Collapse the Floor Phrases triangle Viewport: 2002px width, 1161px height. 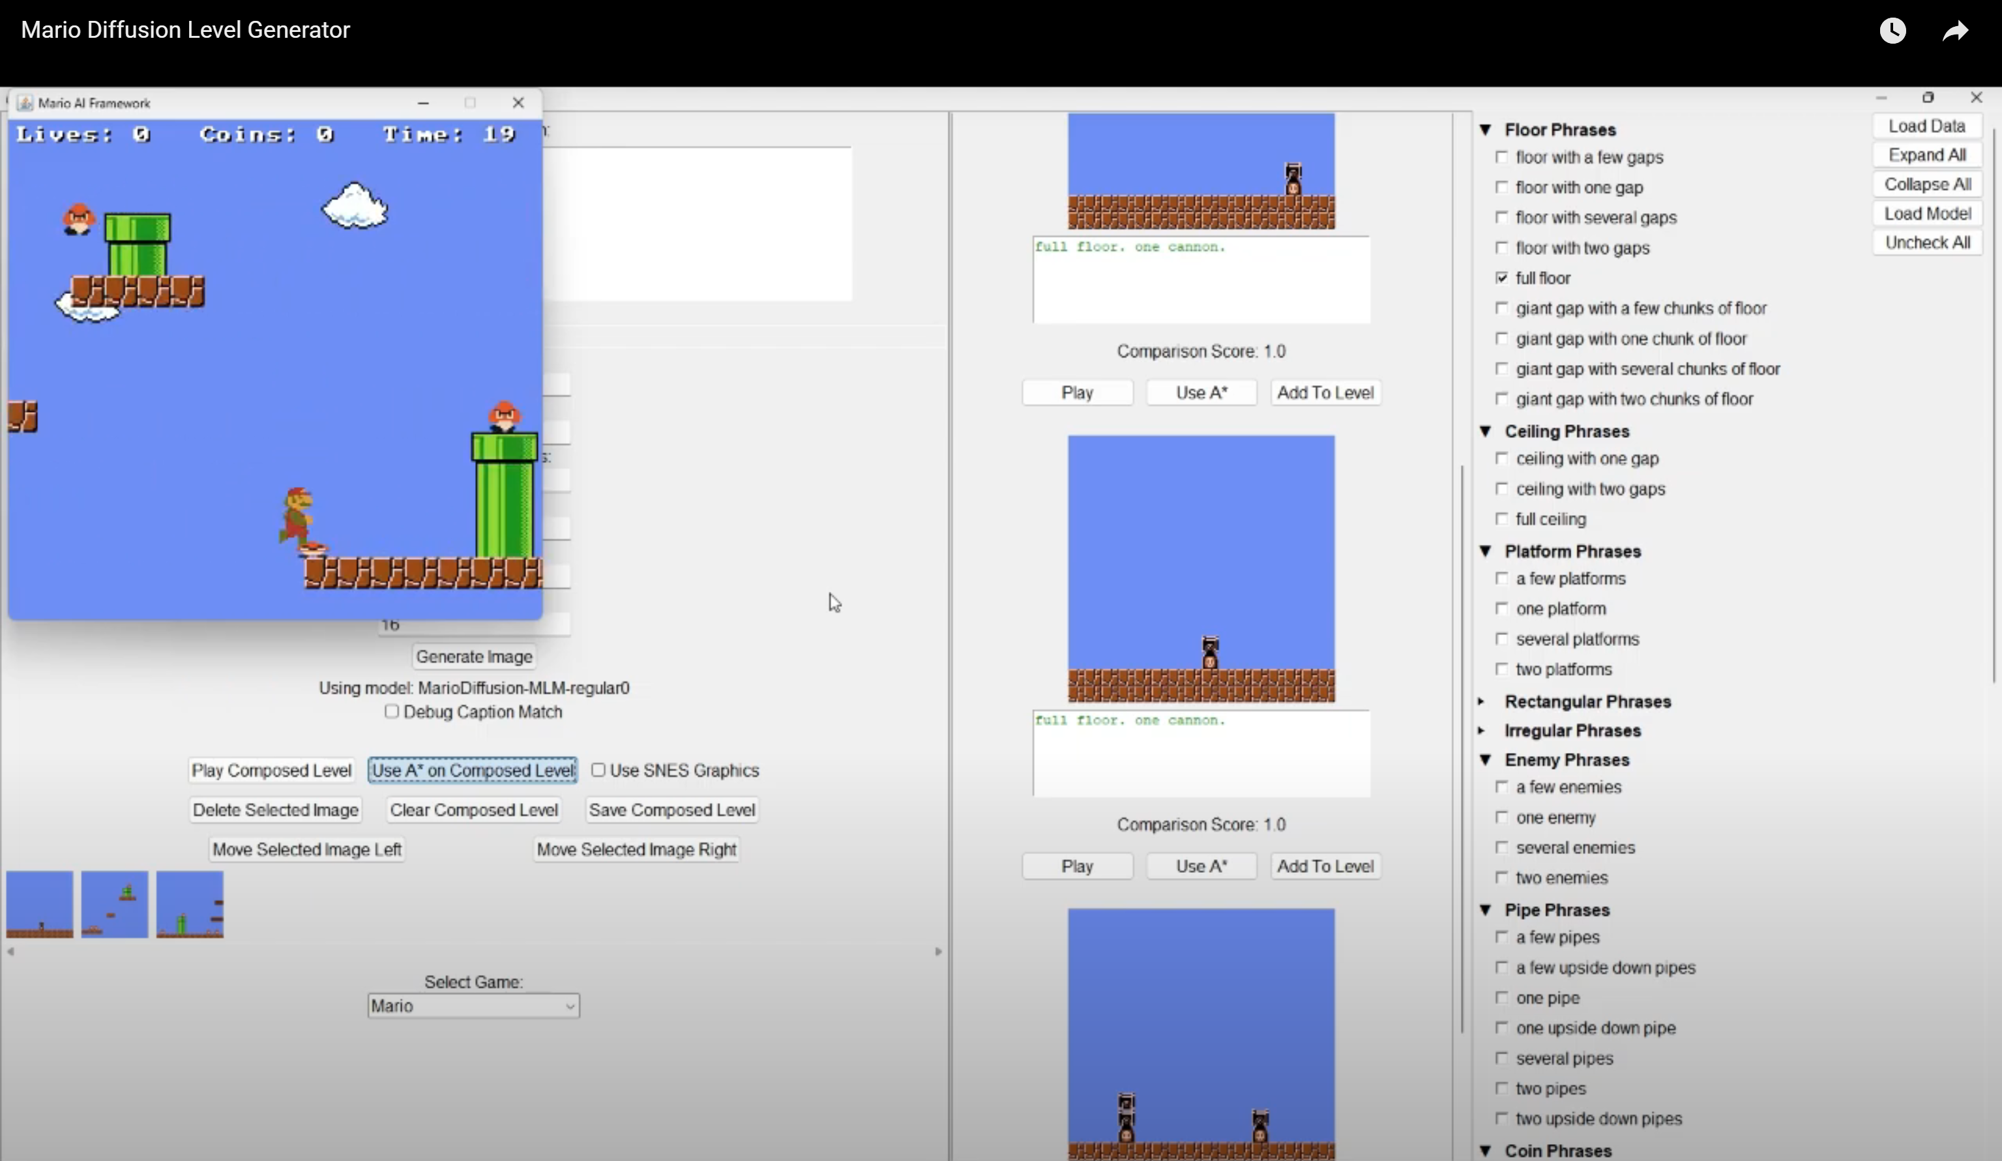click(1485, 130)
